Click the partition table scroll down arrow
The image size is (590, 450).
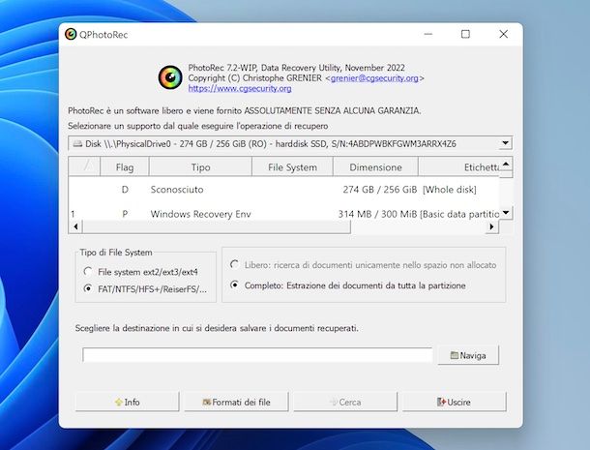506,213
